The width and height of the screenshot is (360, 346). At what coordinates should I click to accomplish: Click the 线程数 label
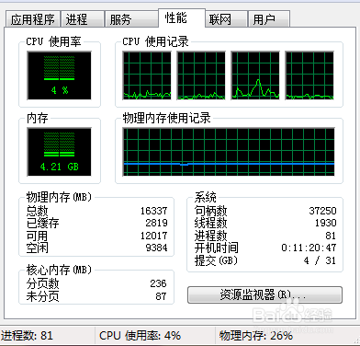click(x=210, y=223)
